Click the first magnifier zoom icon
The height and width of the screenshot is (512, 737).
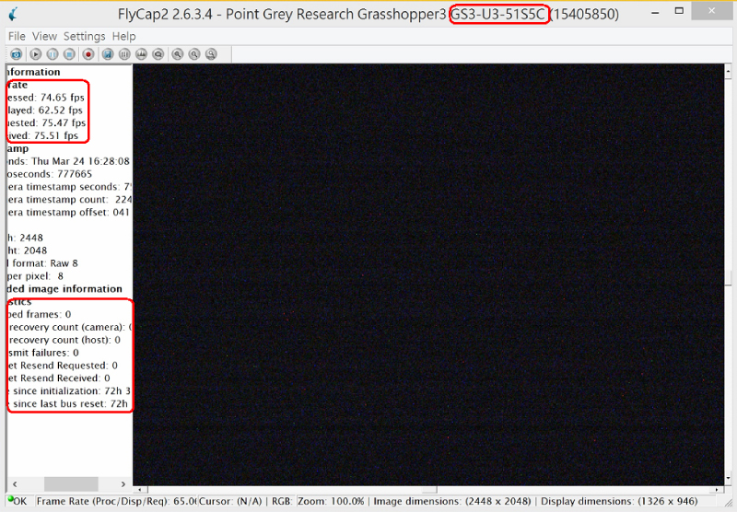(x=177, y=54)
